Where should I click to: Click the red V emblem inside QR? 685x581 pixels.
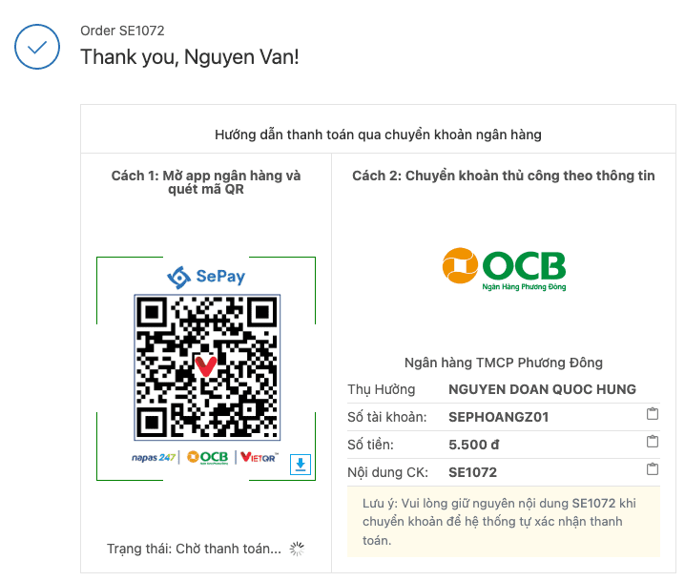[206, 366]
